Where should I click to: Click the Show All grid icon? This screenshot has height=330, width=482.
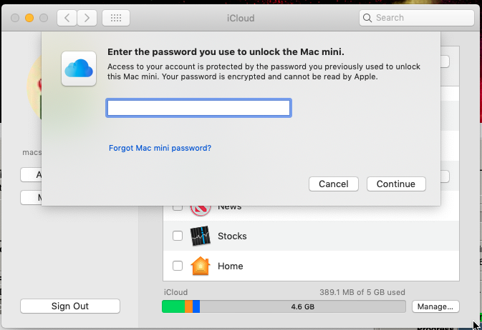116,17
